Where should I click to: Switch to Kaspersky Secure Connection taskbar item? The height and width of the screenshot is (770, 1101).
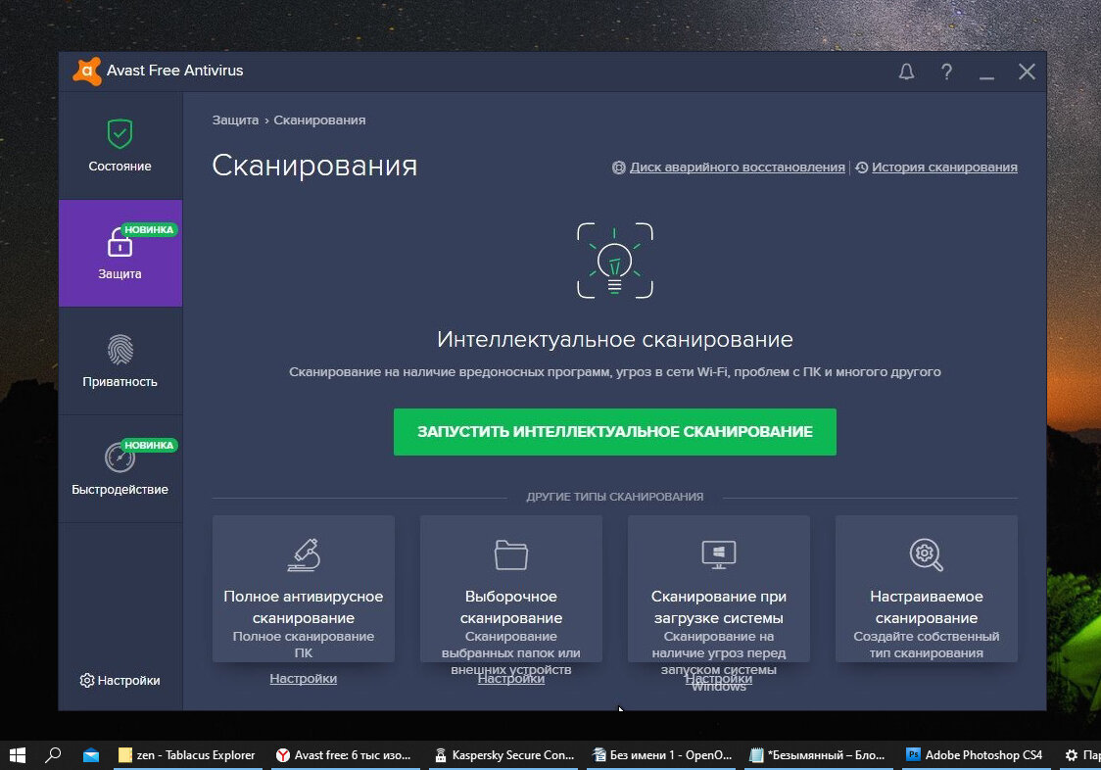tap(503, 755)
